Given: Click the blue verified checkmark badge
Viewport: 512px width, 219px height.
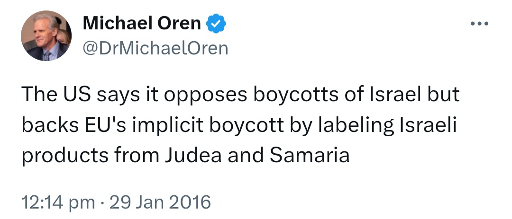Looking at the screenshot, I should click(x=216, y=24).
